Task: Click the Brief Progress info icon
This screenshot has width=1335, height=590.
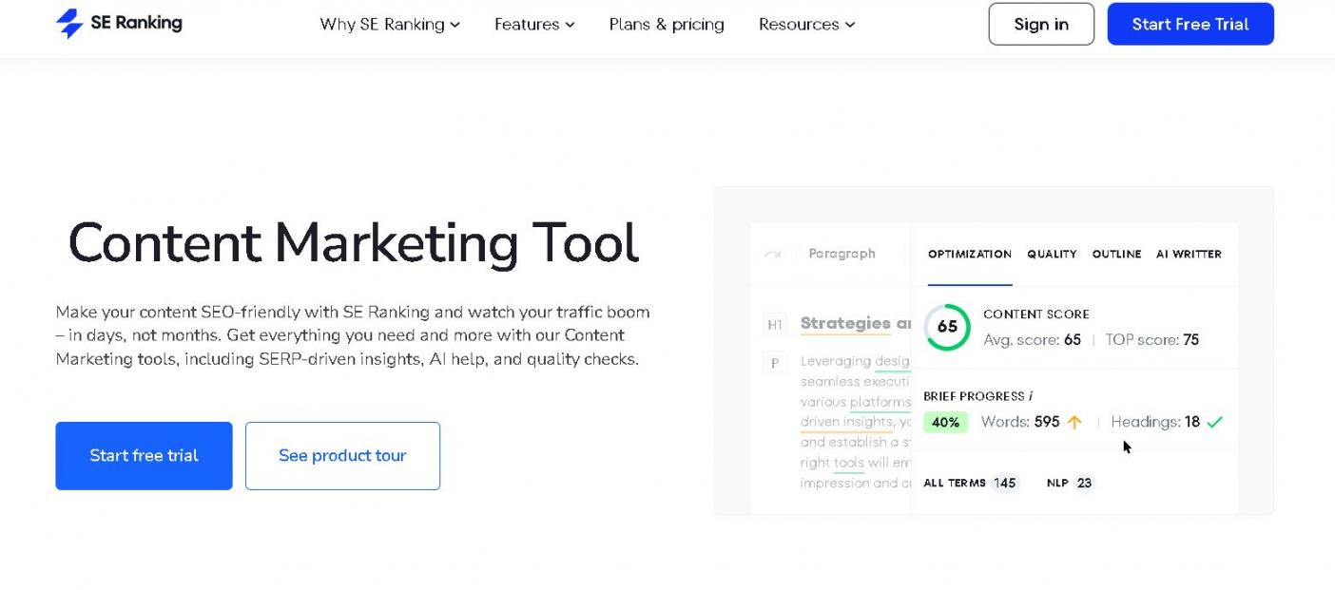Action: [1031, 396]
